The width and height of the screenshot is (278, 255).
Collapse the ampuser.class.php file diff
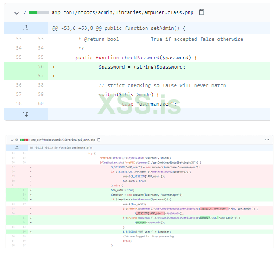point(16,12)
